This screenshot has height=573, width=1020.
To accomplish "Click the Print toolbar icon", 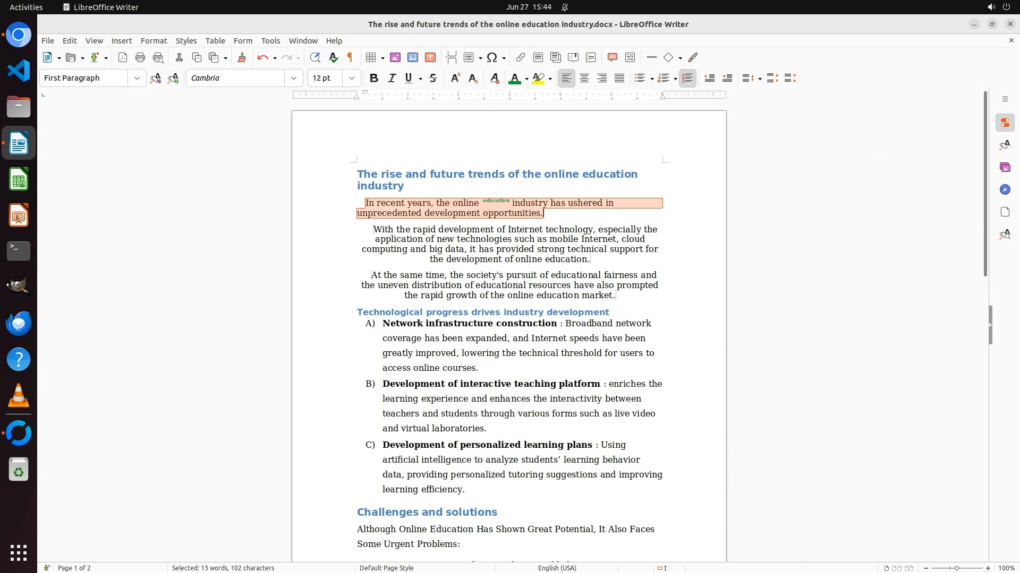I will click(x=140, y=57).
